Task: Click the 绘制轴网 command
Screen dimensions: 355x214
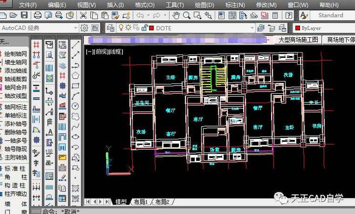Action: click(x=16, y=53)
